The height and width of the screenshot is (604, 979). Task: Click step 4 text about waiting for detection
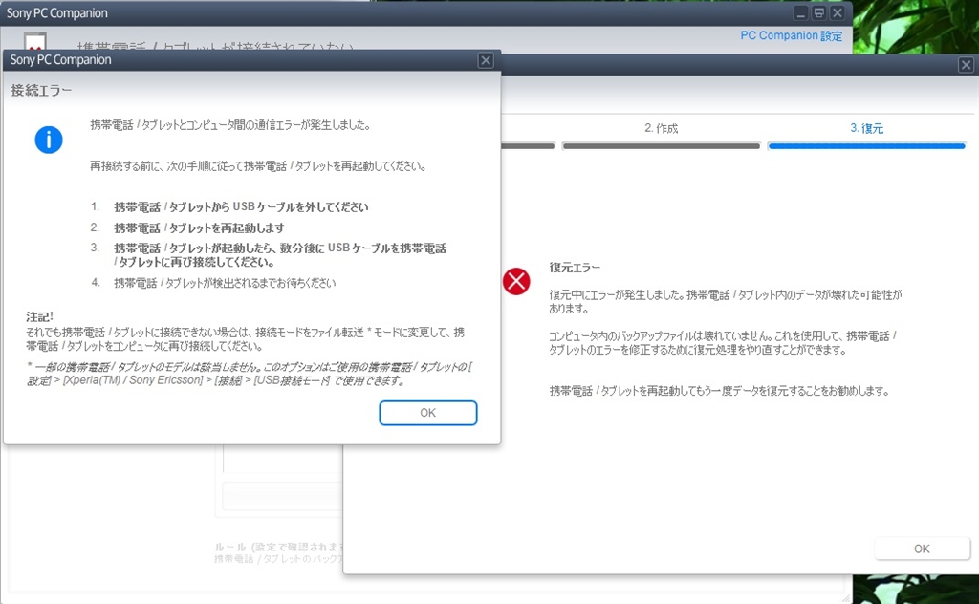point(225,283)
